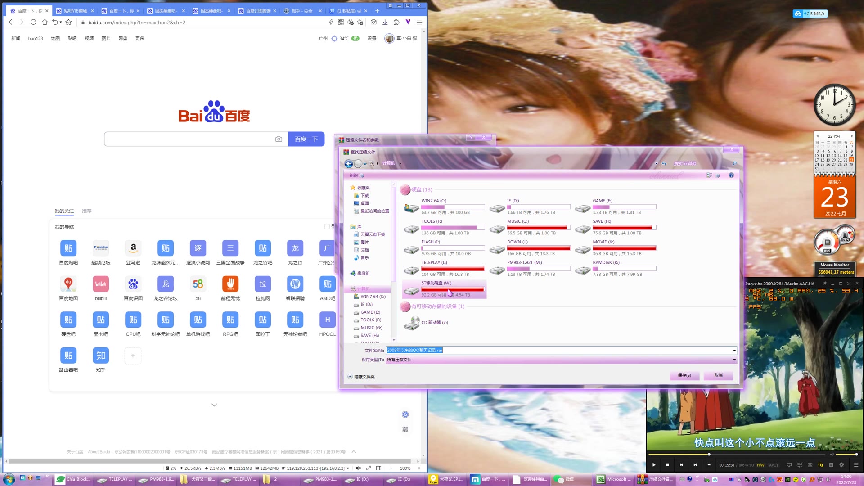Toggle H/W hardware decoding in player
Viewport: 864px width, 486px height.
(x=760, y=465)
